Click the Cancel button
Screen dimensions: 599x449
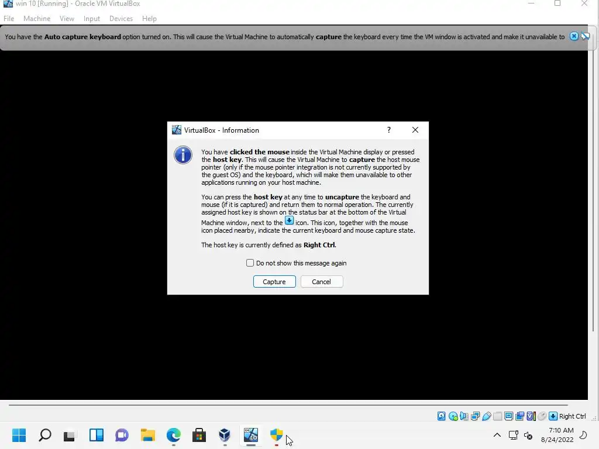(x=321, y=281)
